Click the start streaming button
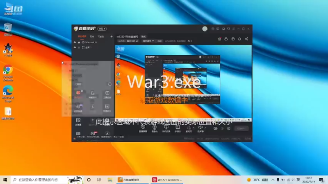This screenshot has height=184, width=328. click(x=241, y=128)
